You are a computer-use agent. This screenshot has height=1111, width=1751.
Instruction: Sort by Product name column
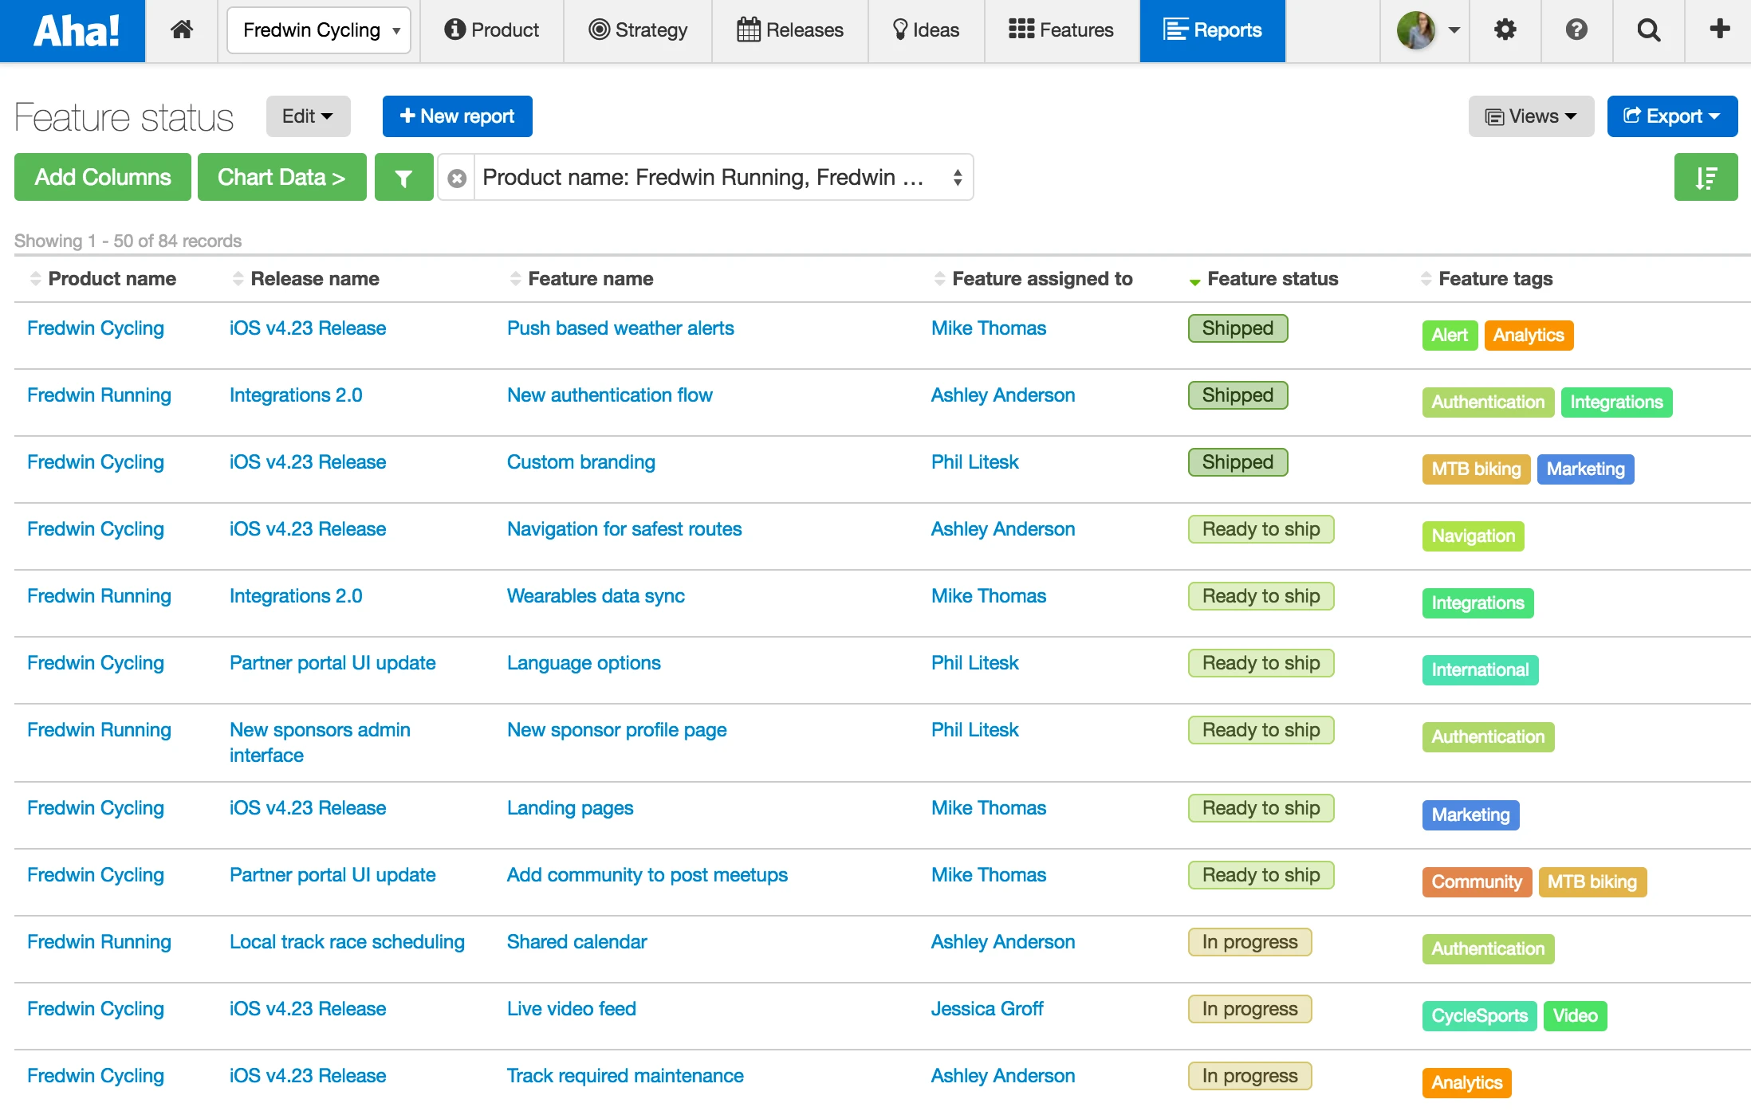coord(112,279)
